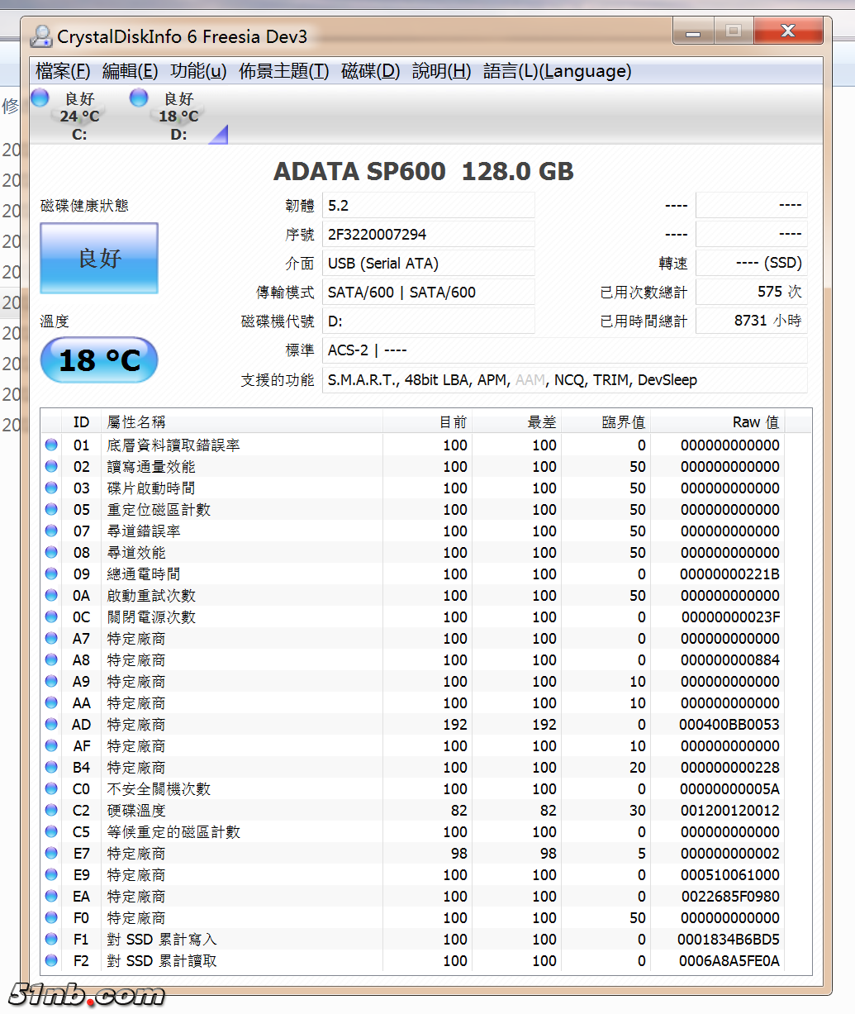855x1014 pixels.
Task: Click status orb beside 硬碟溫度 row
Action: (x=51, y=811)
